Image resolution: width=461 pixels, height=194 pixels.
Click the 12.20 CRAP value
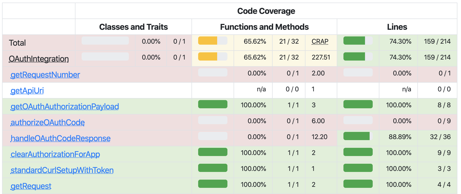(x=320, y=137)
